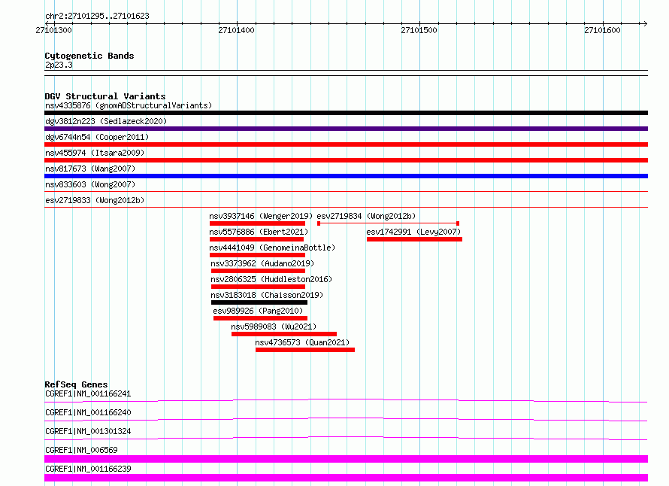Open the CGREF1|NM_001166240 transcript label
Screen dimensions: 669x486
tap(88, 412)
